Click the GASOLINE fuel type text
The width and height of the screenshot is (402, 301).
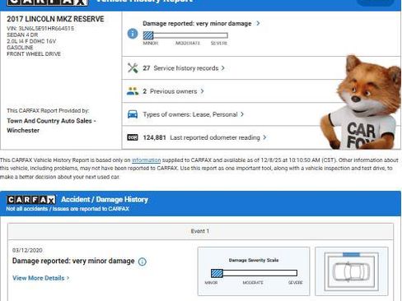20,48
